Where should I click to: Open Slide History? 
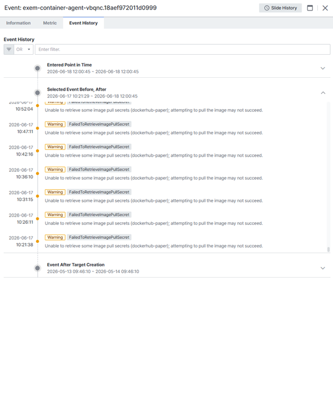coord(280,8)
